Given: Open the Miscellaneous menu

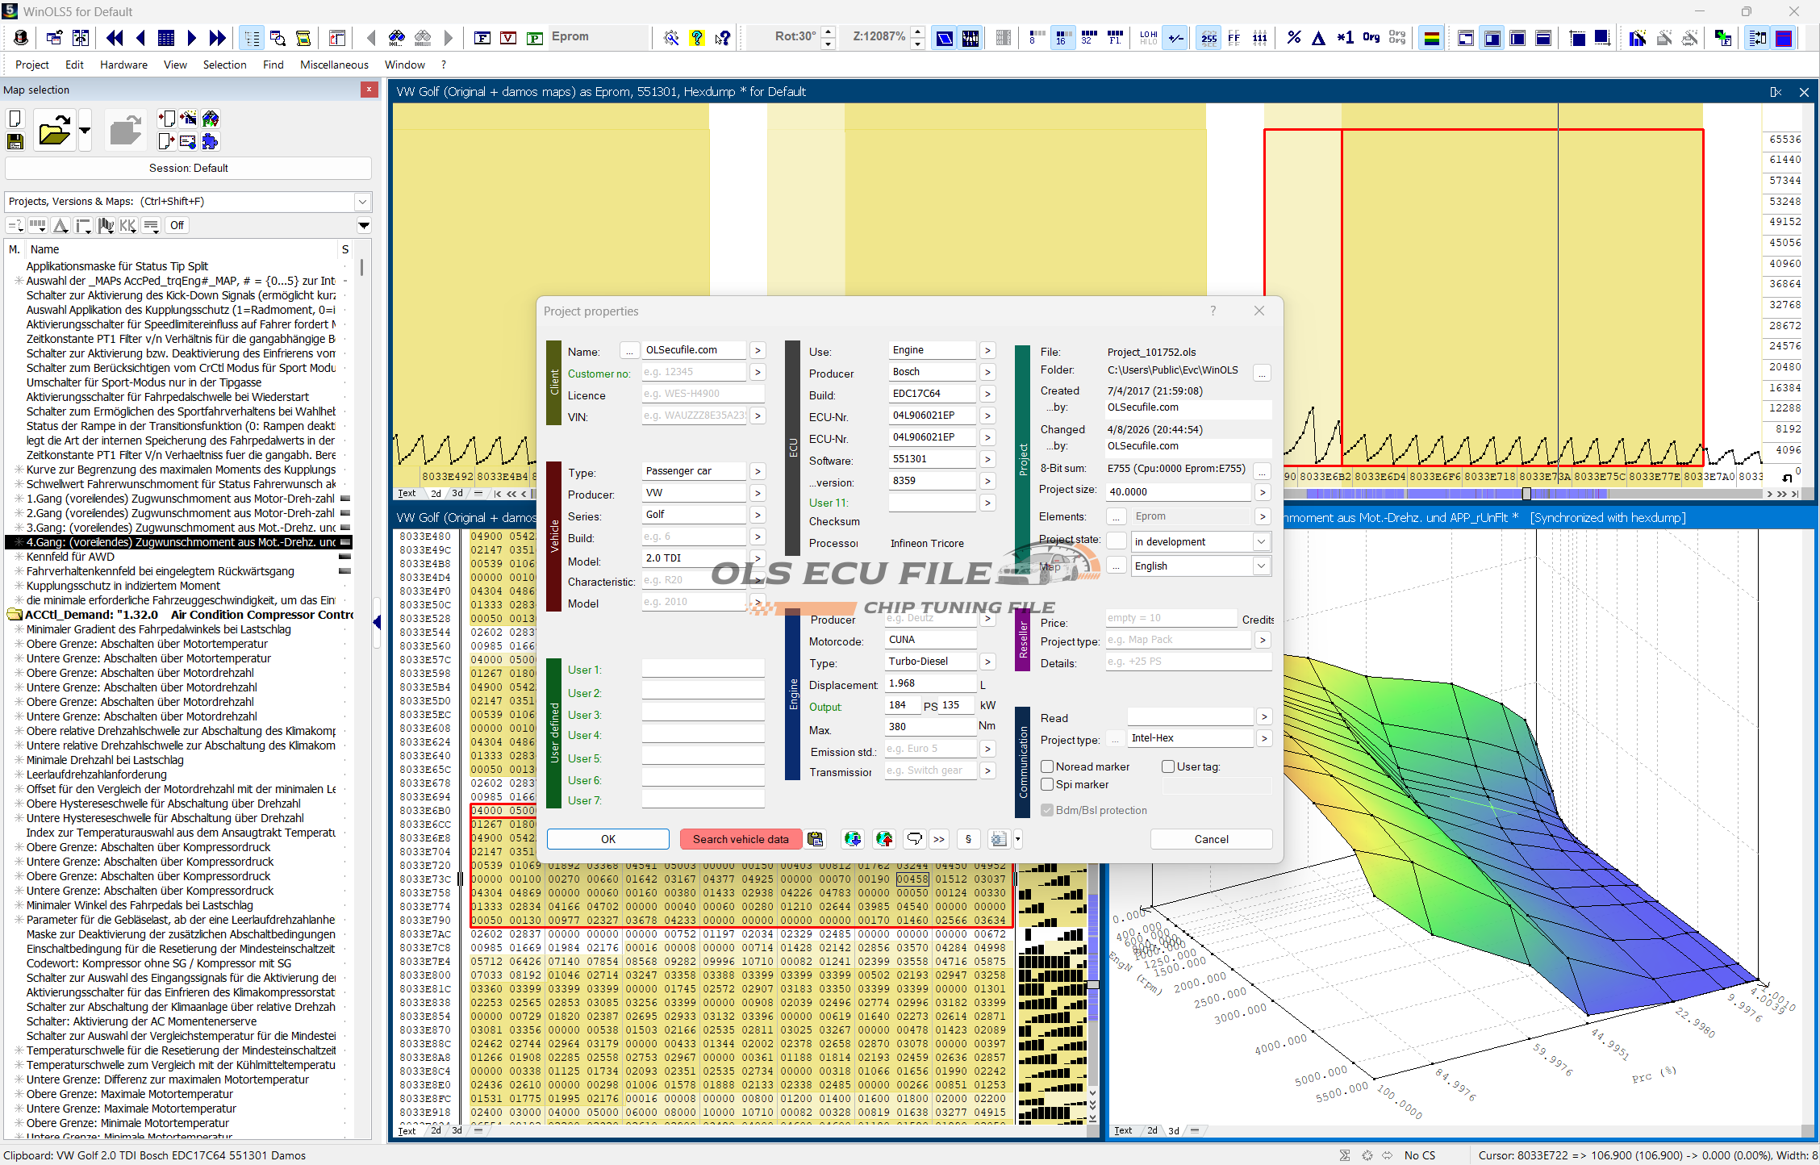Looking at the screenshot, I should 334,65.
